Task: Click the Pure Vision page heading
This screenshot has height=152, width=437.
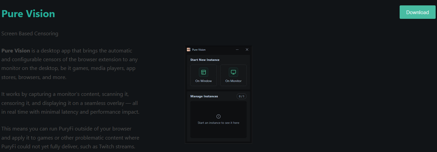Action: [x=28, y=14]
